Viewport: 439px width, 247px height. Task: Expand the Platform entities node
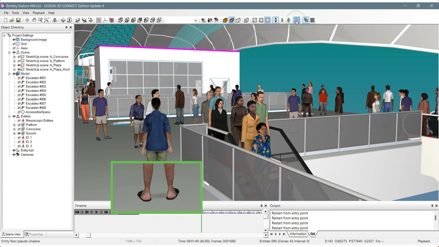point(14,125)
